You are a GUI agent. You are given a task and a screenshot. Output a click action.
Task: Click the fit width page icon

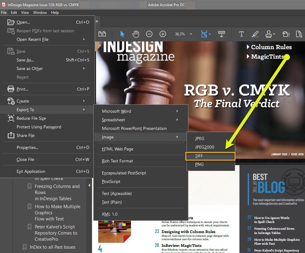click(x=204, y=34)
